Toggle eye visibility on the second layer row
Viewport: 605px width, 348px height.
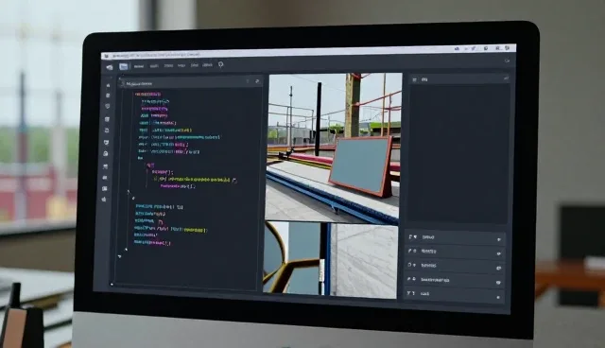[x=499, y=253]
